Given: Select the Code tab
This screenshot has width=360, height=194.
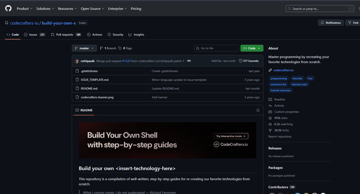Looking at the screenshot, I should click(13, 35).
